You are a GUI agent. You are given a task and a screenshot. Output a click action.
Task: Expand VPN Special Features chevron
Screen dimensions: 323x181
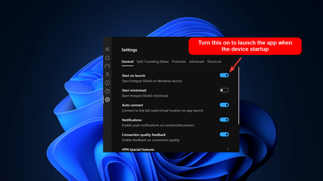click(228, 149)
